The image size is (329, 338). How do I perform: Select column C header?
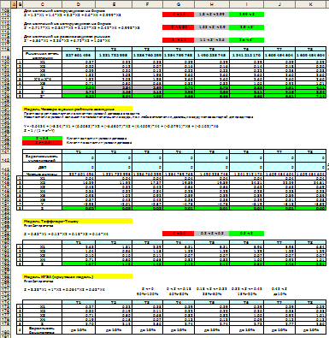(x=43, y=4)
